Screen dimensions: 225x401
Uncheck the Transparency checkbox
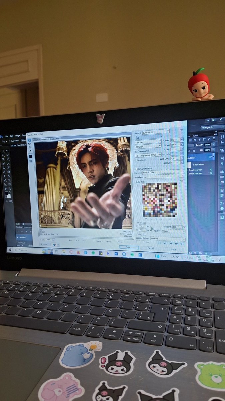tap(136, 151)
